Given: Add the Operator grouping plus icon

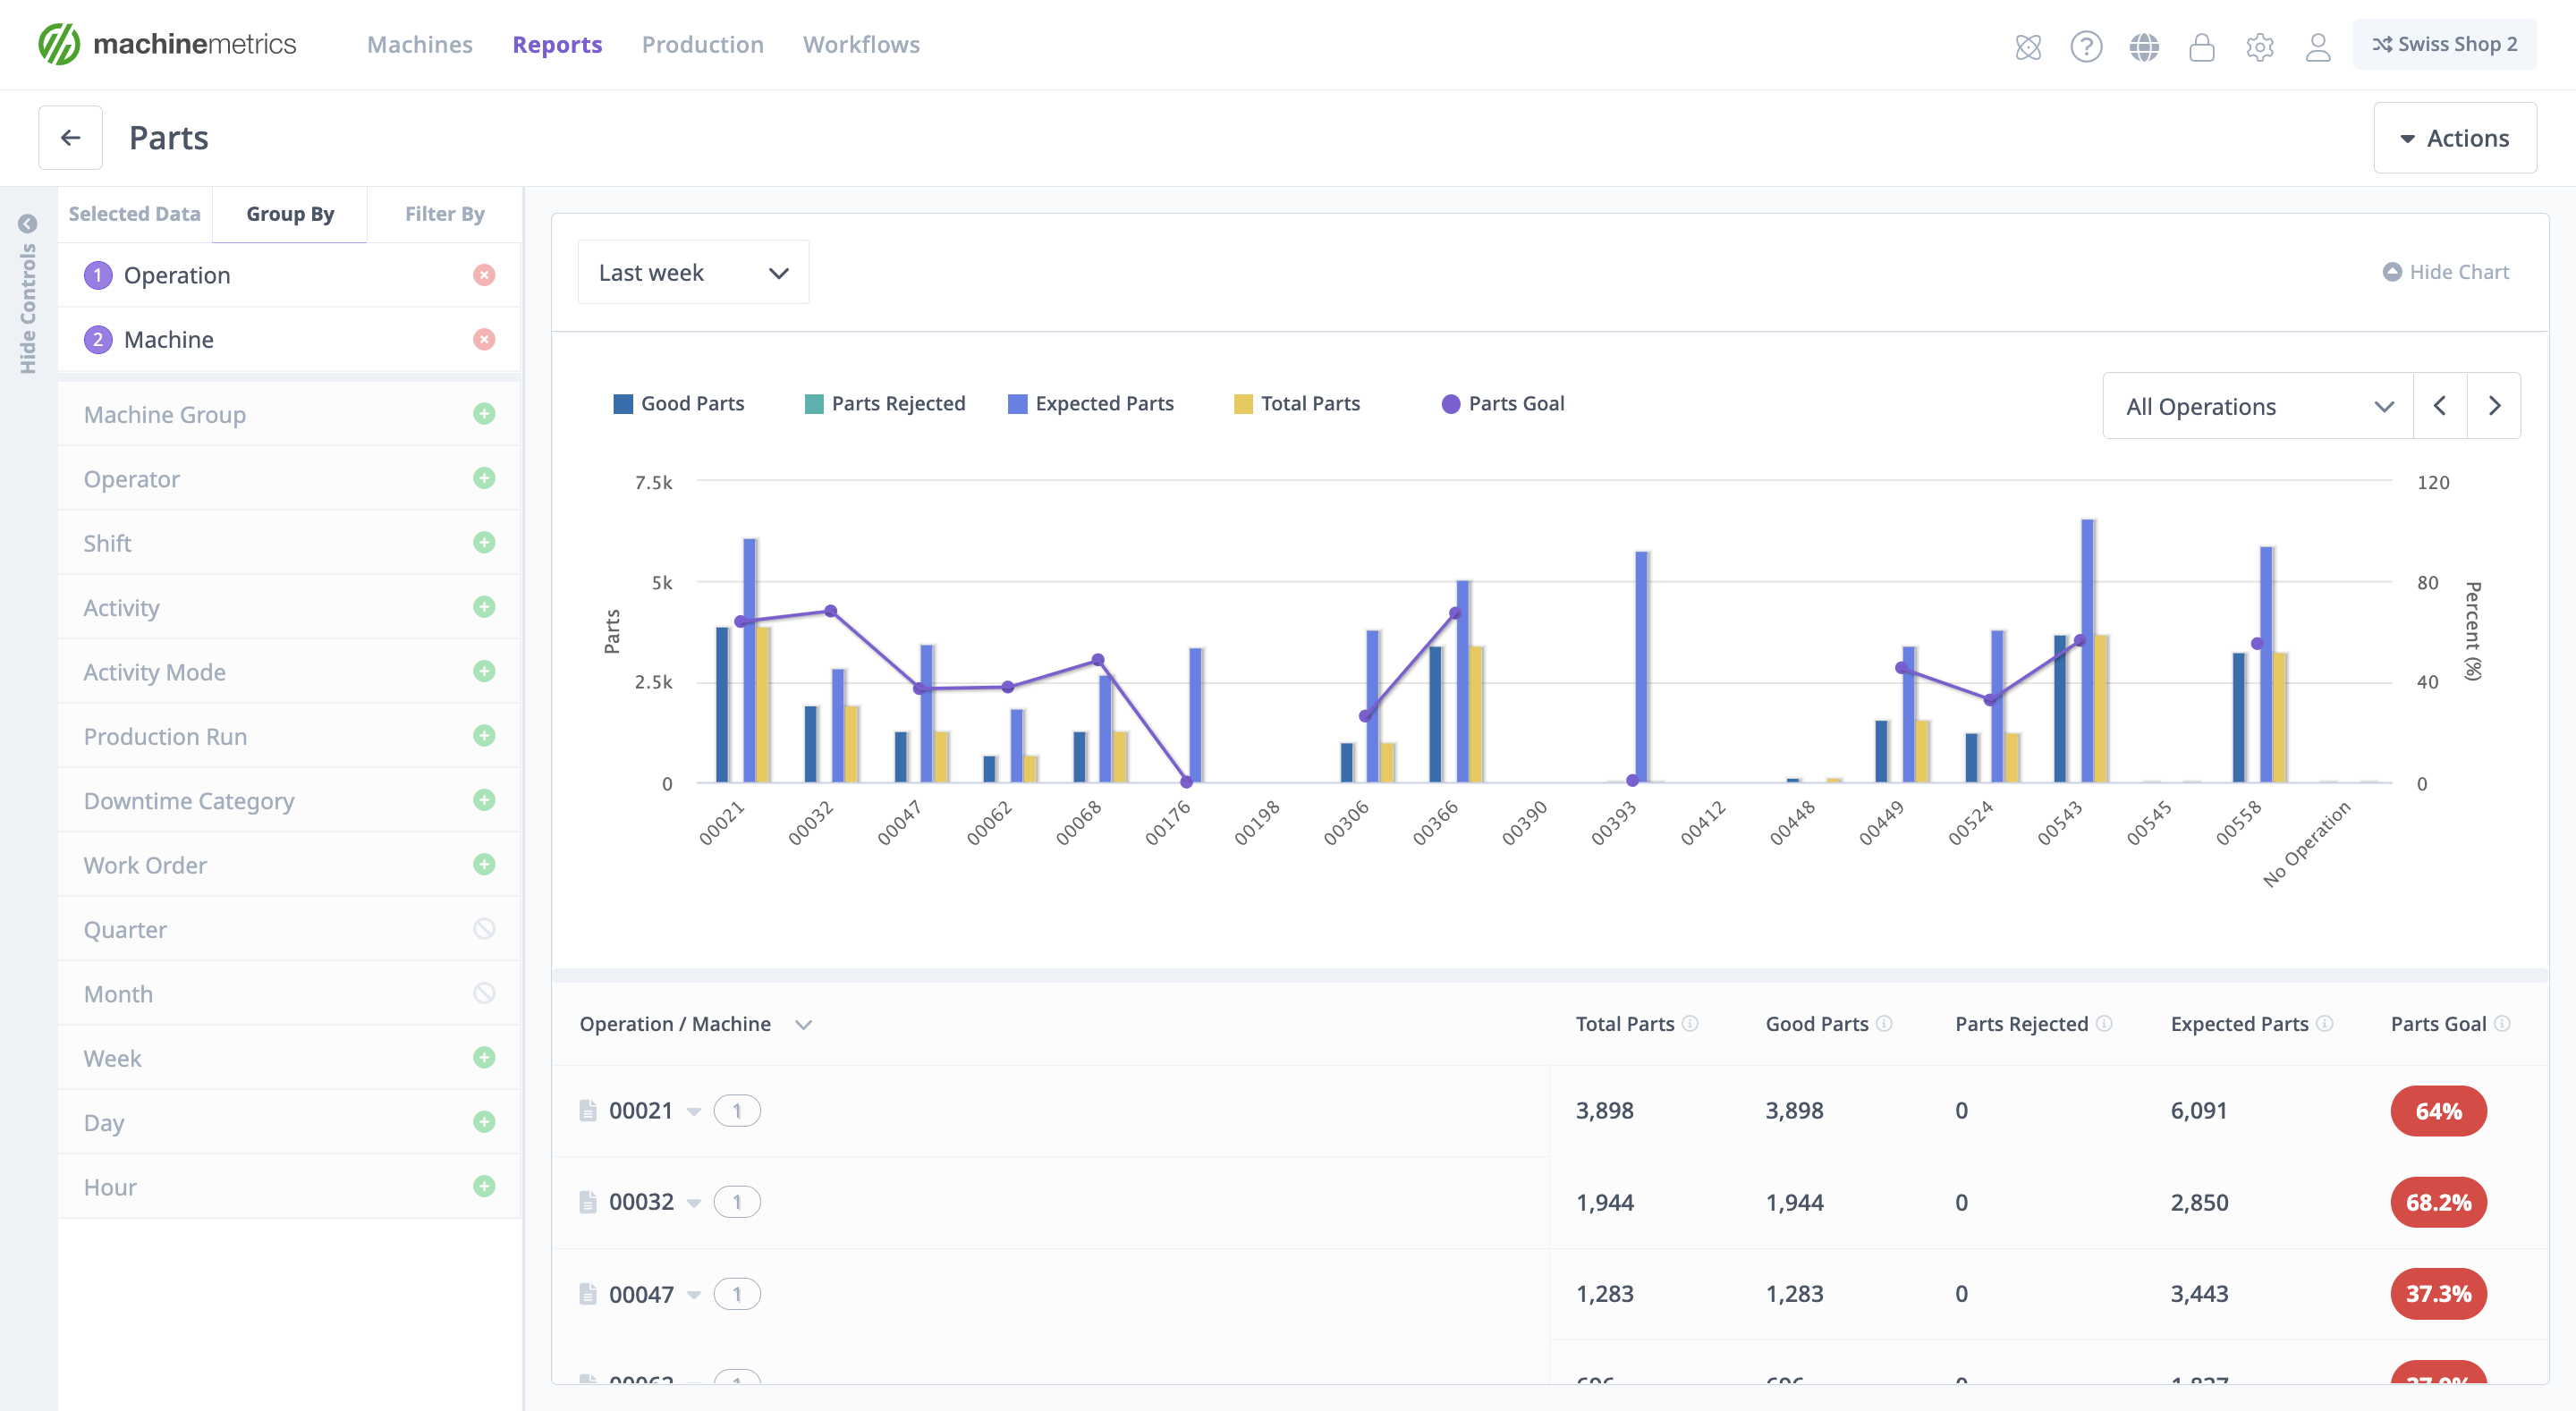Looking at the screenshot, I should pyautogui.click(x=484, y=478).
